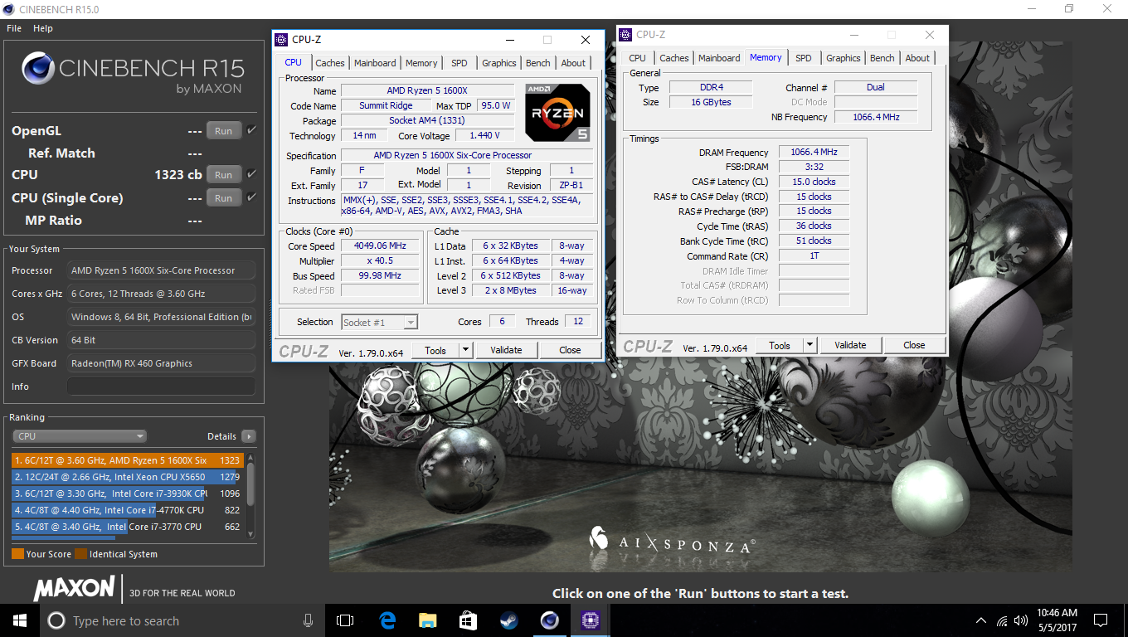Open the Graphics tab in the Memory CPU-Z window
1128x637 pixels.
click(x=844, y=58)
